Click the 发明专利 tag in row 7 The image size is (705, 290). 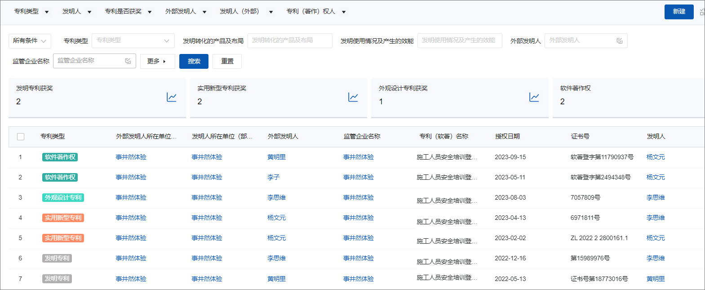coord(57,279)
